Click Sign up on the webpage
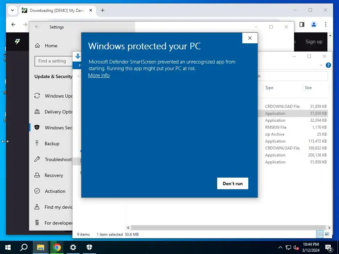The height and width of the screenshot is (254, 339). click(x=314, y=42)
